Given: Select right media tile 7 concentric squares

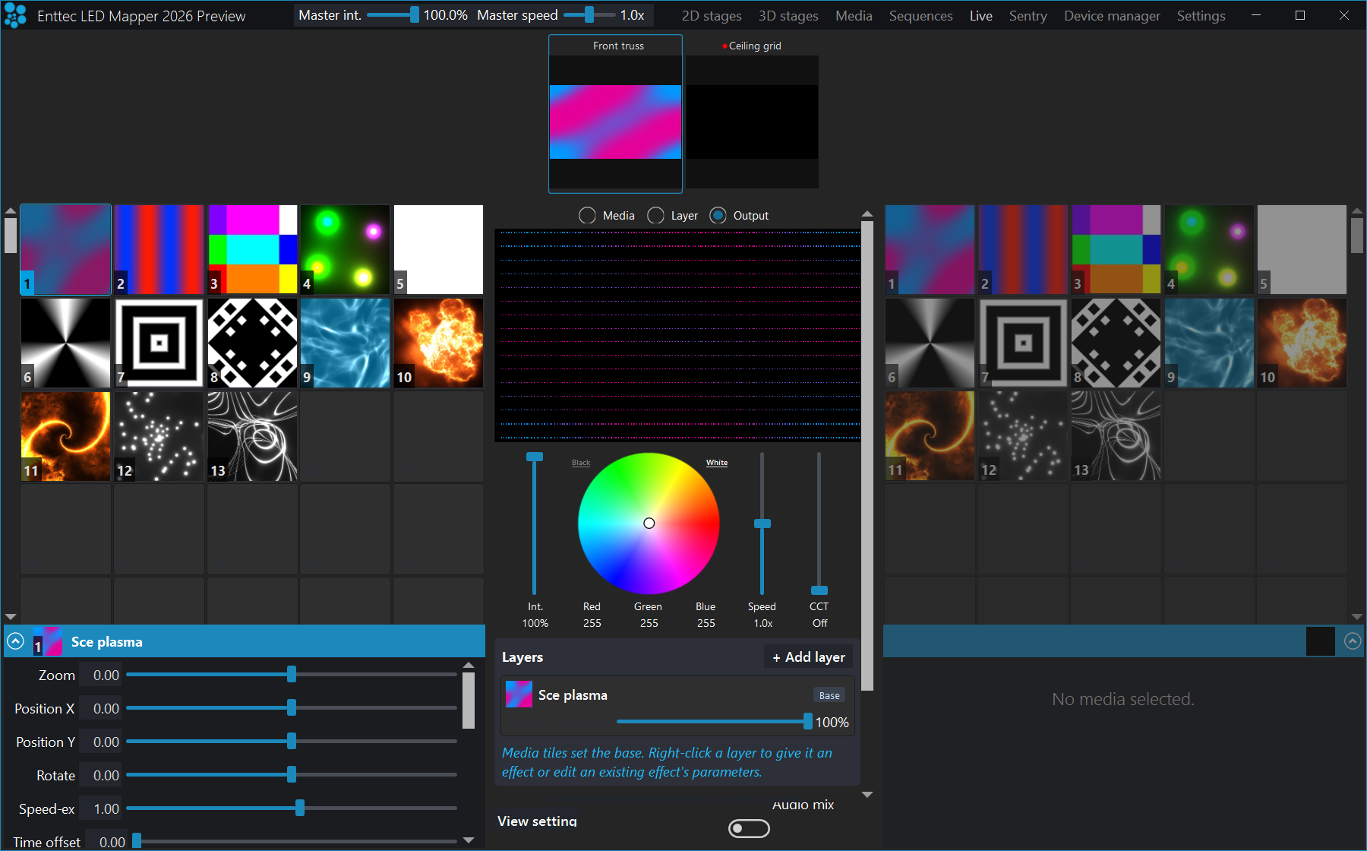Looking at the screenshot, I should [x=1023, y=343].
